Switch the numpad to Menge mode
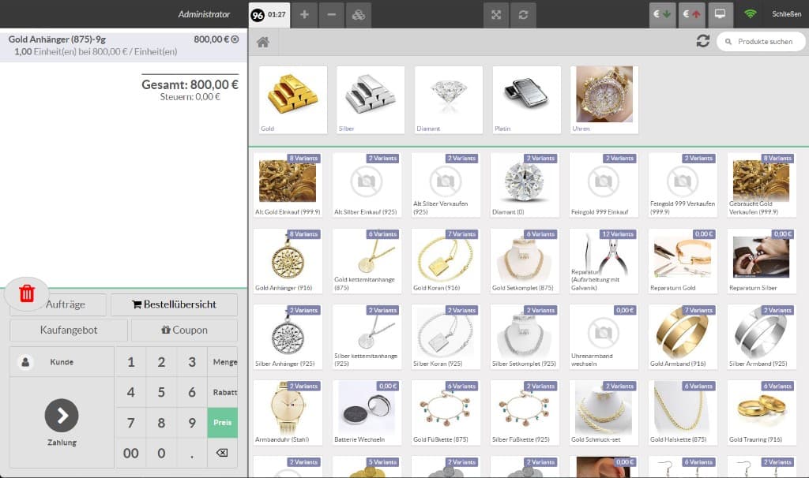 pyautogui.click(x=223, y=361)
